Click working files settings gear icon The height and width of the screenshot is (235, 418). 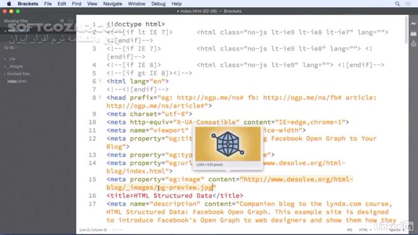click(62, 21)
